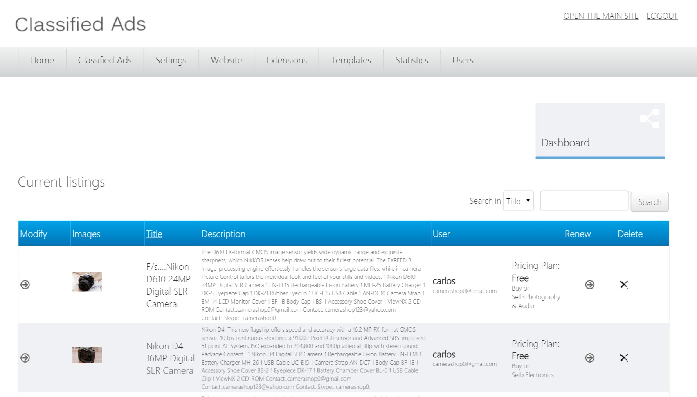Open the main site

[601, 16]
